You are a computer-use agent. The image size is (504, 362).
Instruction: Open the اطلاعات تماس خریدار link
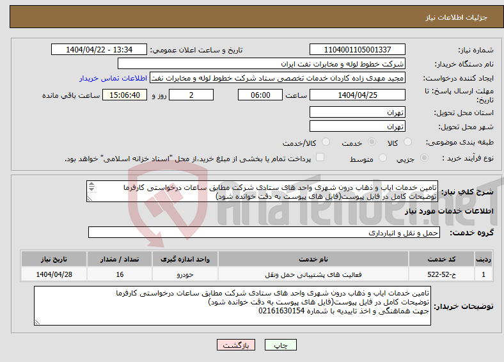(x=113, y=78)
